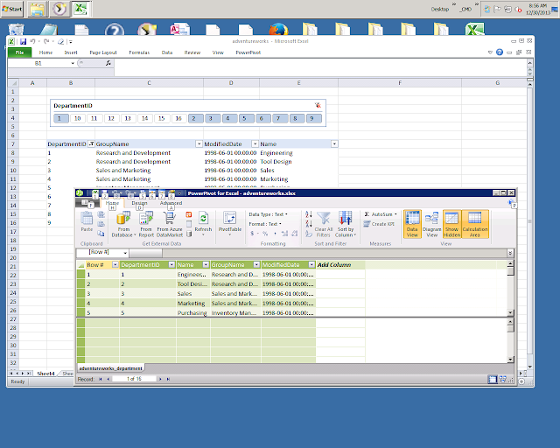Click Excel formula bar input

tap(320, 67)
